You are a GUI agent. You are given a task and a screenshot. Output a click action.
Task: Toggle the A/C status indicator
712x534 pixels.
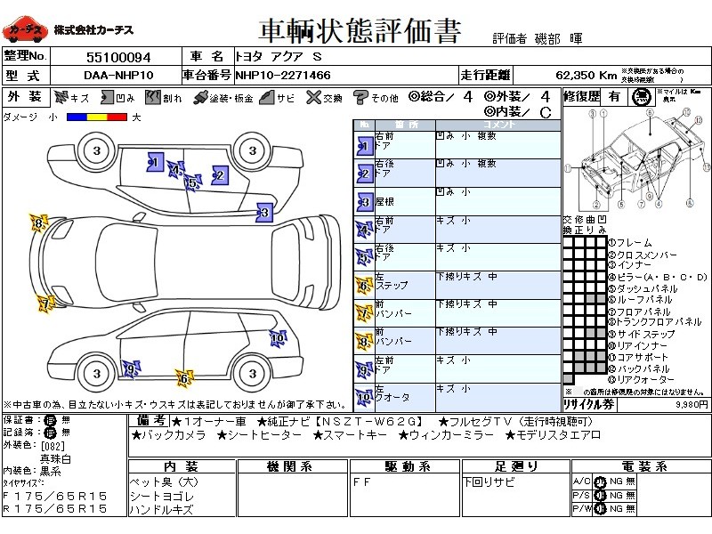601,480
